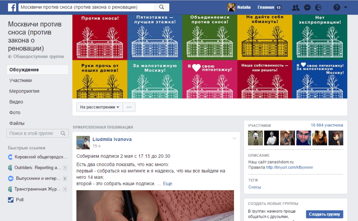Image resolution: width=358 pixels, height=221 pixels.
Task: Click the search magnifier button in top bar
Action: 161,7
